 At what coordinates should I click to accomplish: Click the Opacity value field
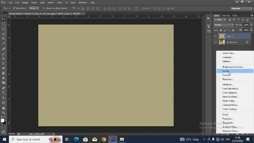(246, 25)
